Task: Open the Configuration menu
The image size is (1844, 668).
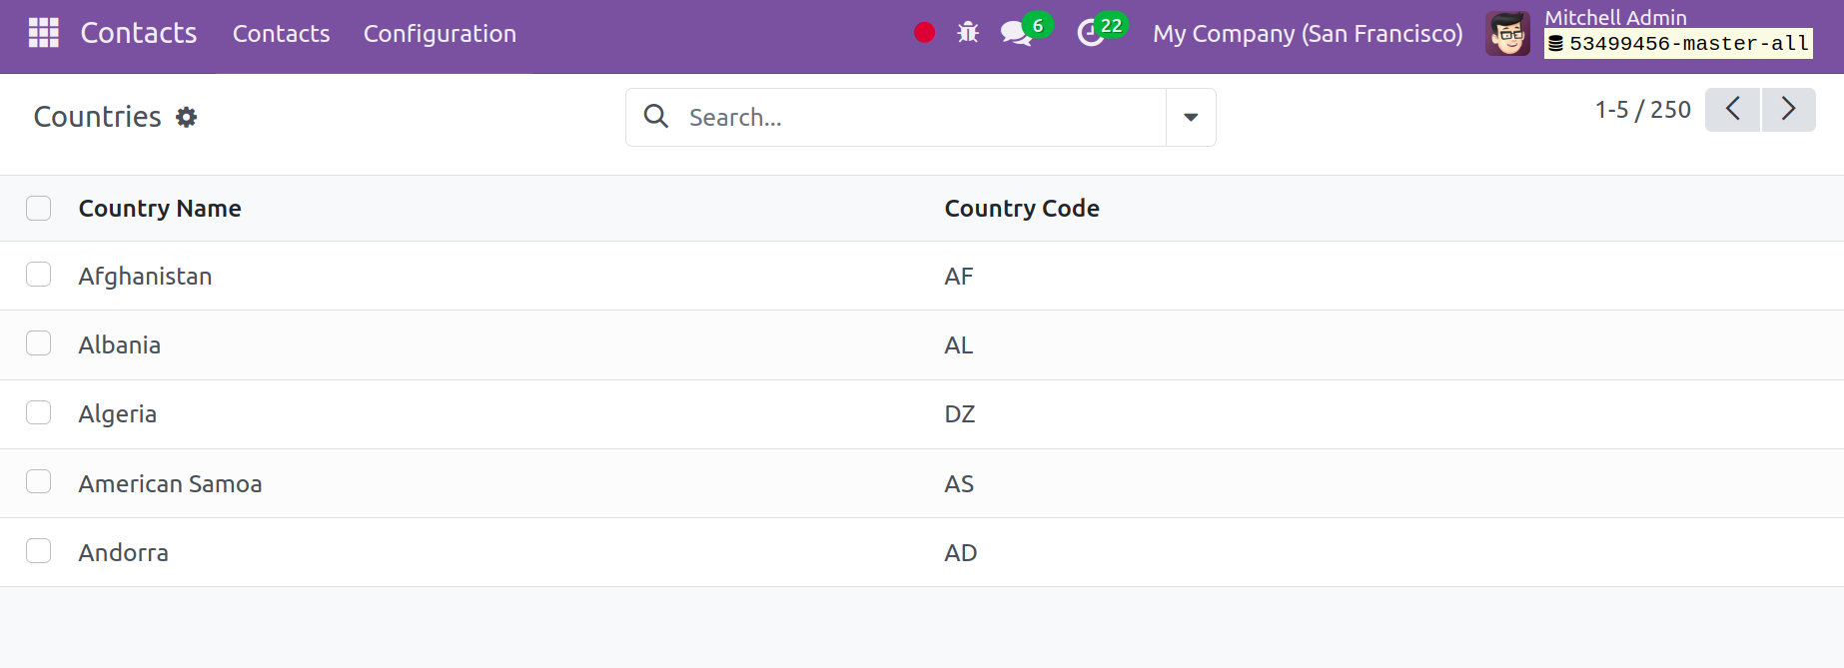Action: pyautogui.click(x=440, y=34)
